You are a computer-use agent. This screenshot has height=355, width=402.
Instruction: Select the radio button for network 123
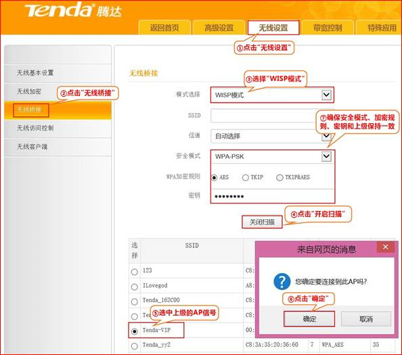pos(135,272)
